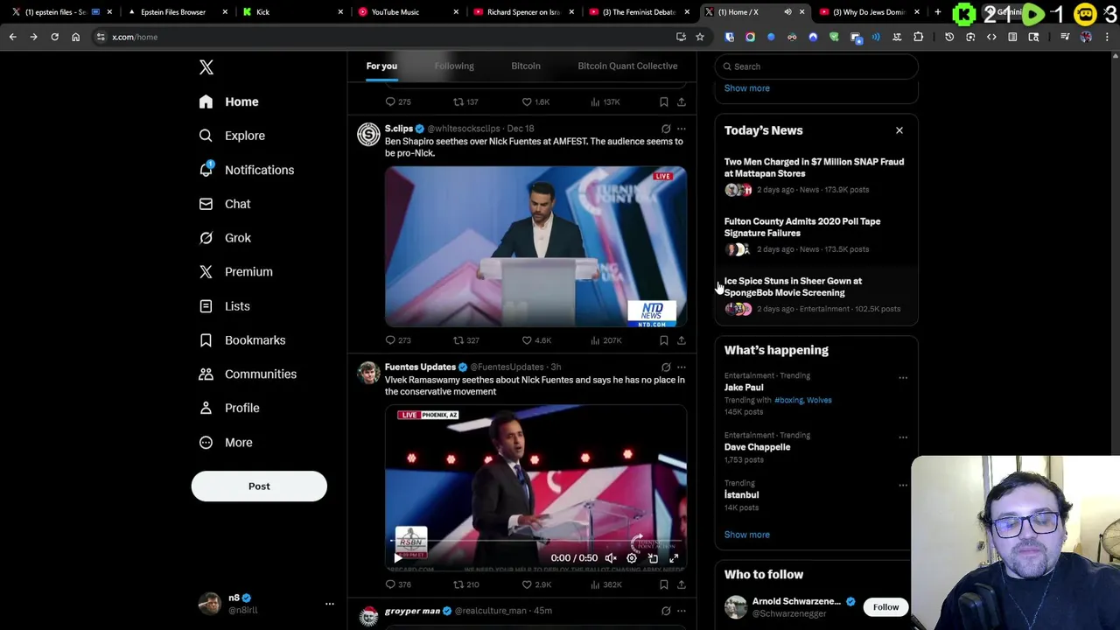1120x630 pixels.
Task: Click the video progress bar
Action: (x=535, y=542)
